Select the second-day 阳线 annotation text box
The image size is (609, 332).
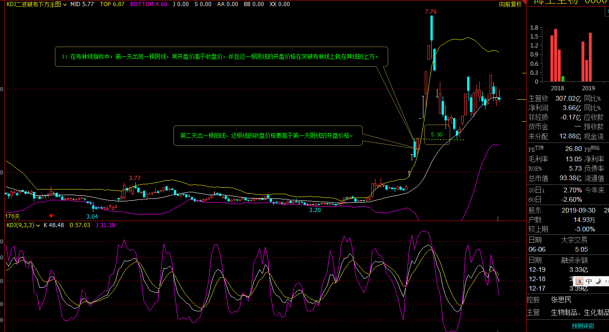pos(266,135)
